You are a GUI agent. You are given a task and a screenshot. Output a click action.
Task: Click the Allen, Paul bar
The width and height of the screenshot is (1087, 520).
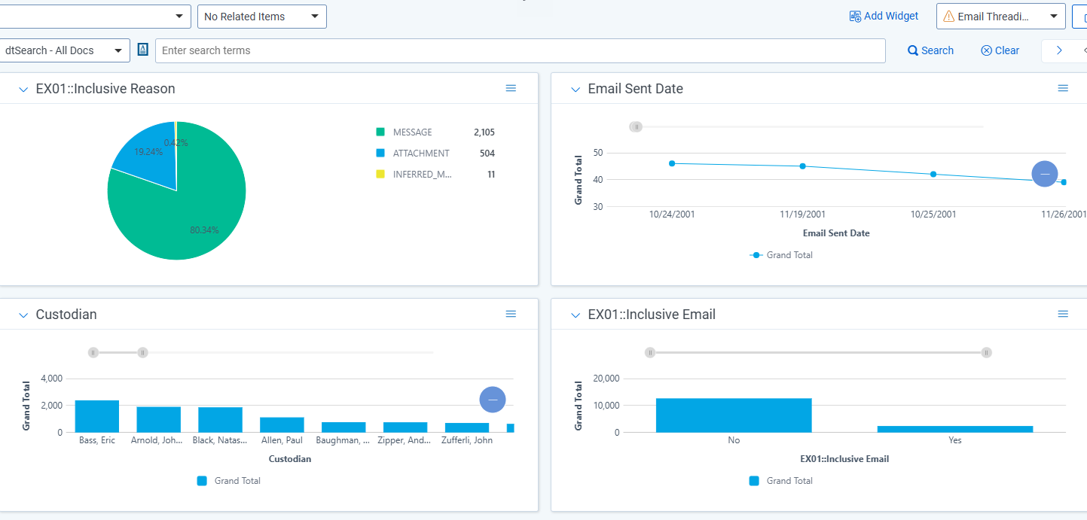(282, 424)
